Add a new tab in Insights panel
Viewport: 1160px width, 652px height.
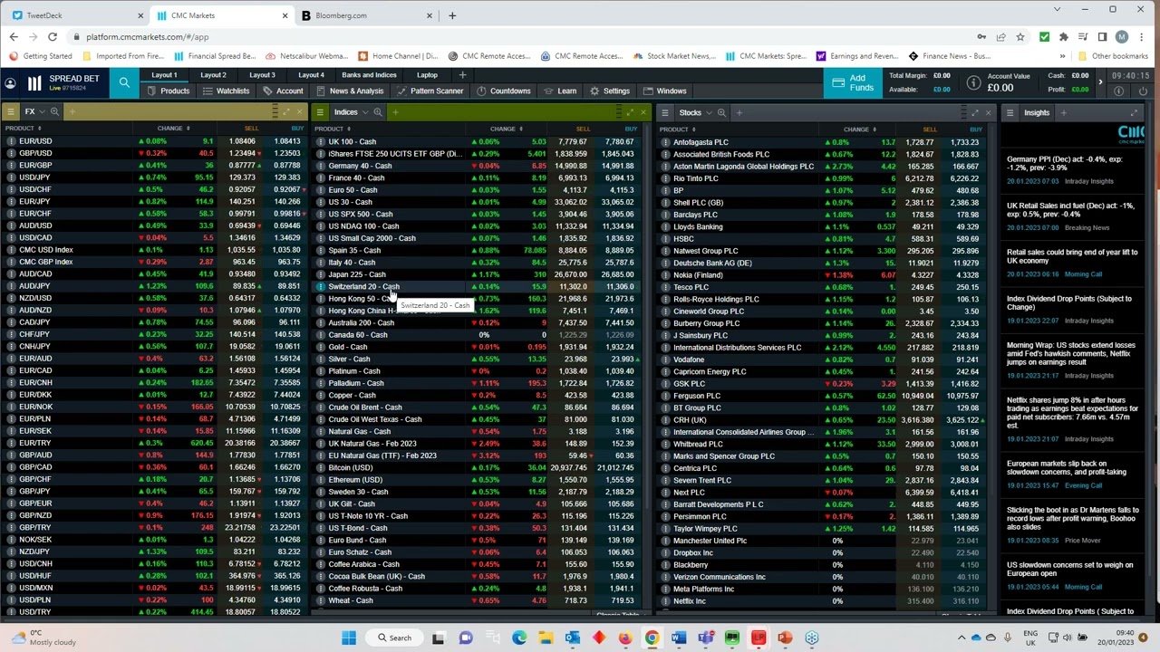(x=1064, y=112)
